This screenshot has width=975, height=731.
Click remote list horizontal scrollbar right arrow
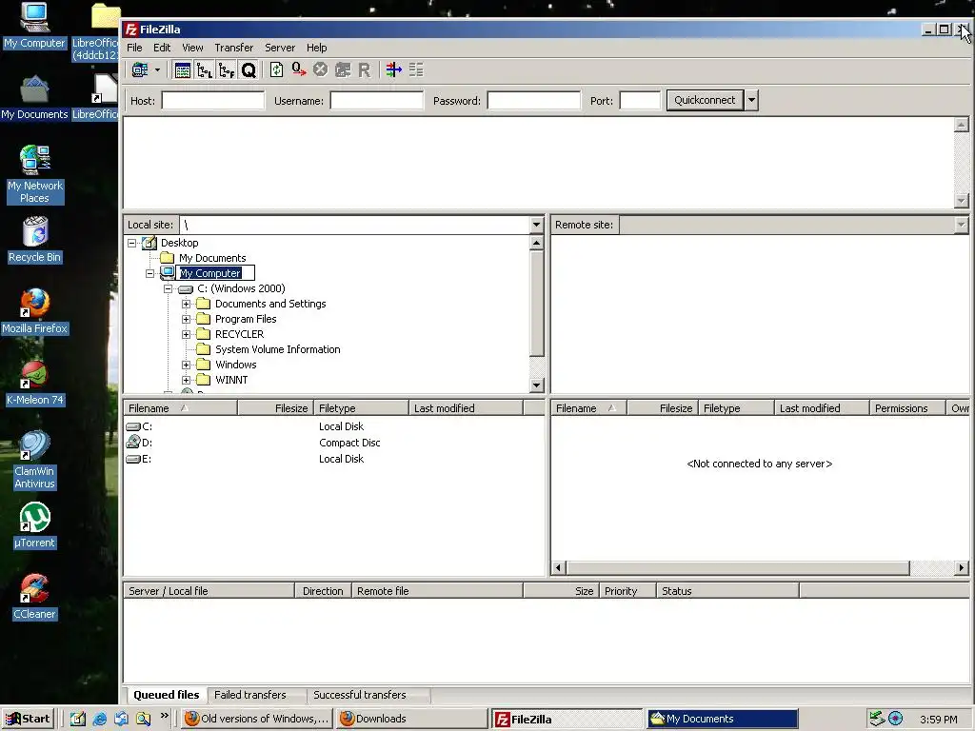click(x=962, y=567)
